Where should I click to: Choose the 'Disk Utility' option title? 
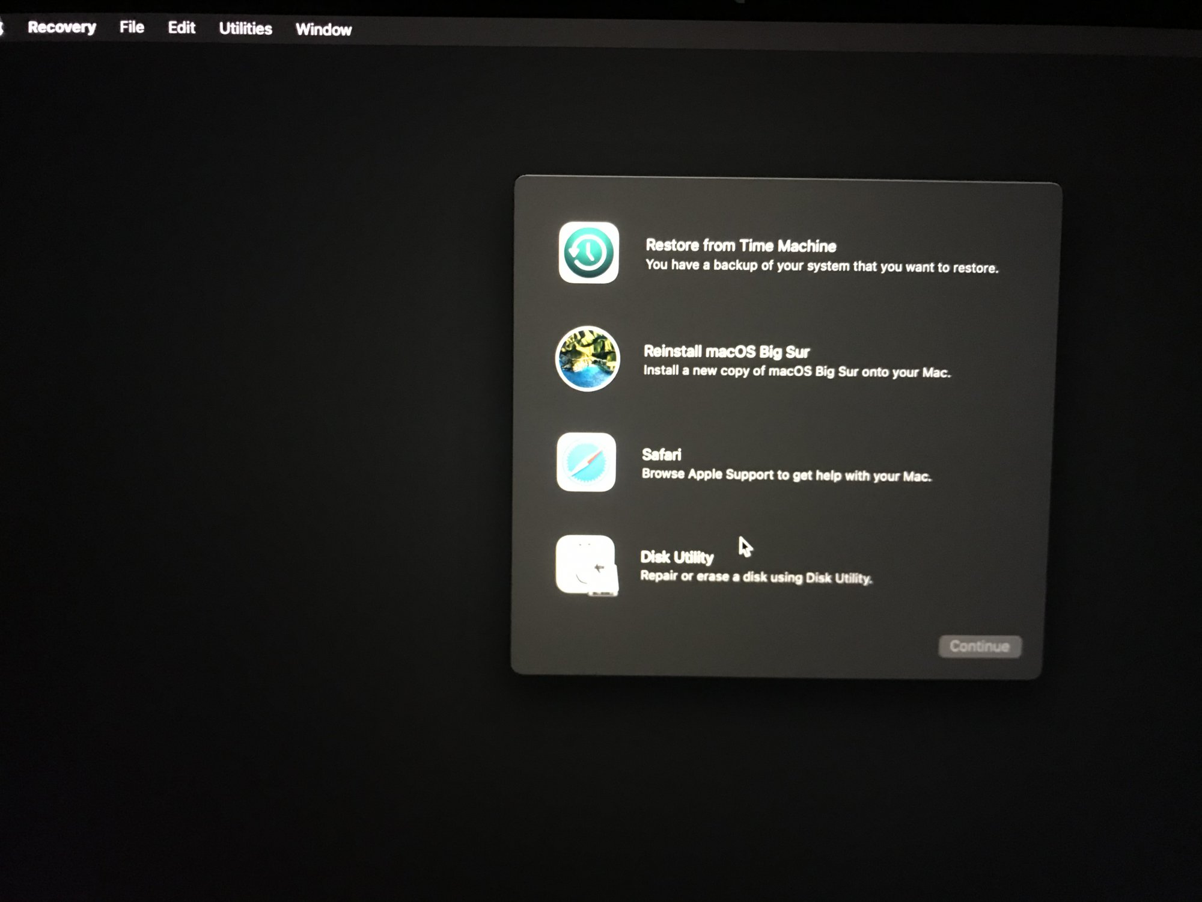[677, 557]
